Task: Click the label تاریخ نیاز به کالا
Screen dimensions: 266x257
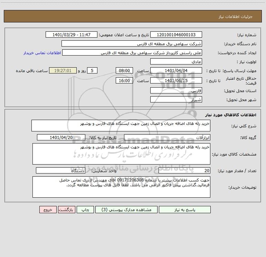Action: coord(103,138)
